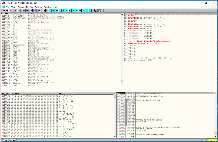Click the ASCII column header in dump

tap(66, 93)
